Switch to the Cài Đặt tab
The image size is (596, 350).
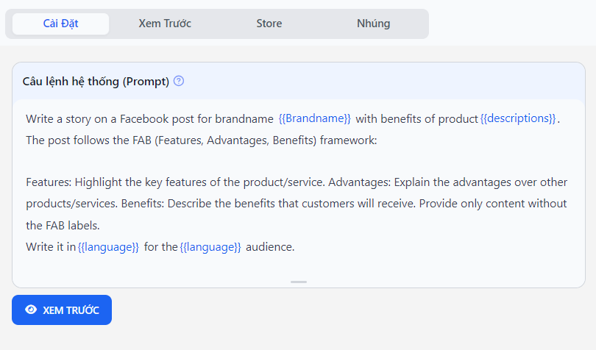[x=61, y=24]
